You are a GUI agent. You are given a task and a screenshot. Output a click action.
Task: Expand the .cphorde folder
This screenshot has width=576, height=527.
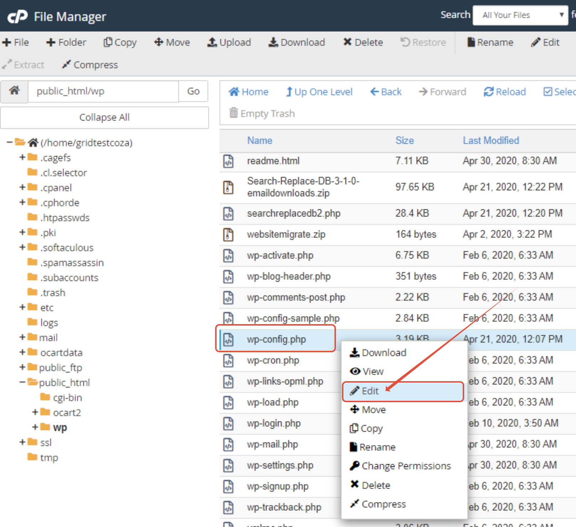click(x=22, y=202)
